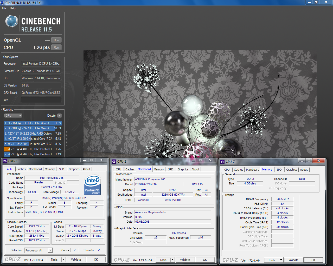Switch to Caches tab in left CPU-Z window
This screenshot has width=333, height=266.
21,169
